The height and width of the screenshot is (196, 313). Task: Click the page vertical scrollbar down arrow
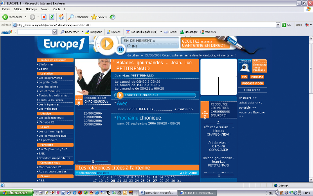point(311,180)
